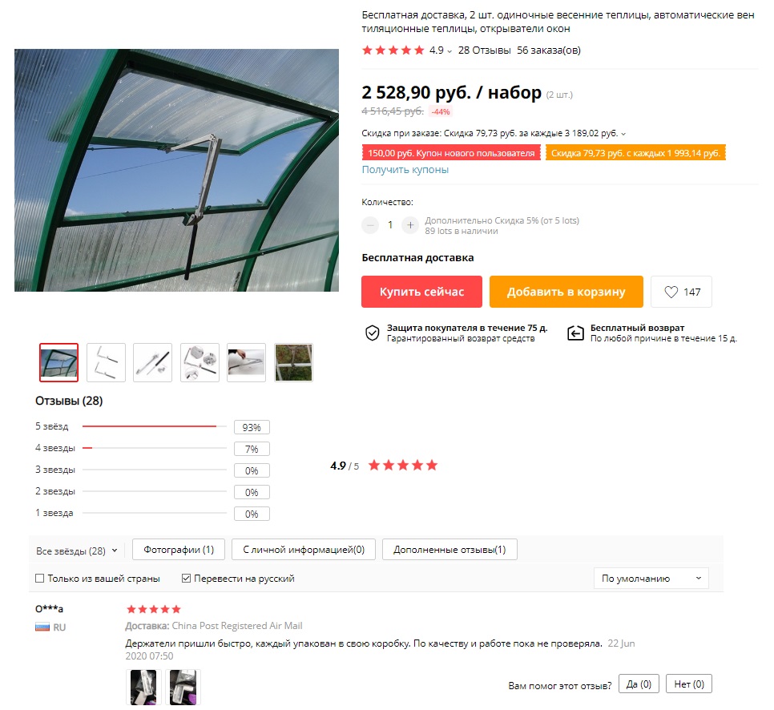Uncheck 'Перевести на русский' checkbox
Image resolution: width=774 pixels, height=710 pixels.
pos(186,578)
